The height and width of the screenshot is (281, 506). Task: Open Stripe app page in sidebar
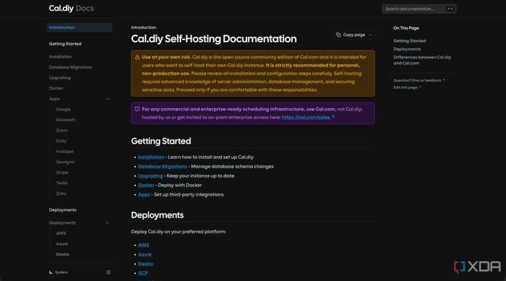pyautogui.click(x=62, y=172)
